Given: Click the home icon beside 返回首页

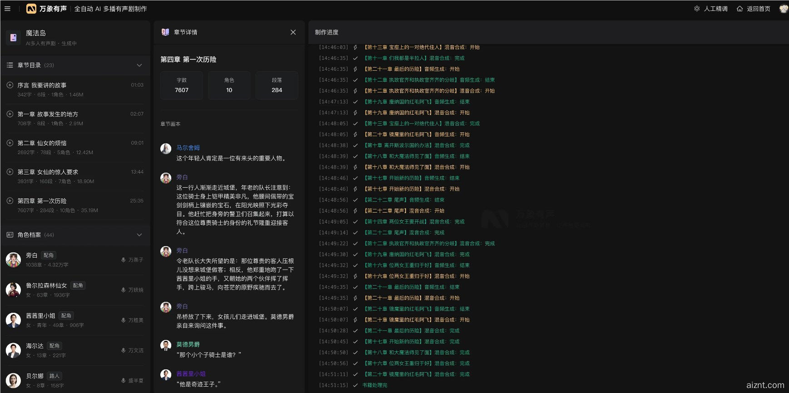Looking at the screenshot, I should click(x=739, y=9).
